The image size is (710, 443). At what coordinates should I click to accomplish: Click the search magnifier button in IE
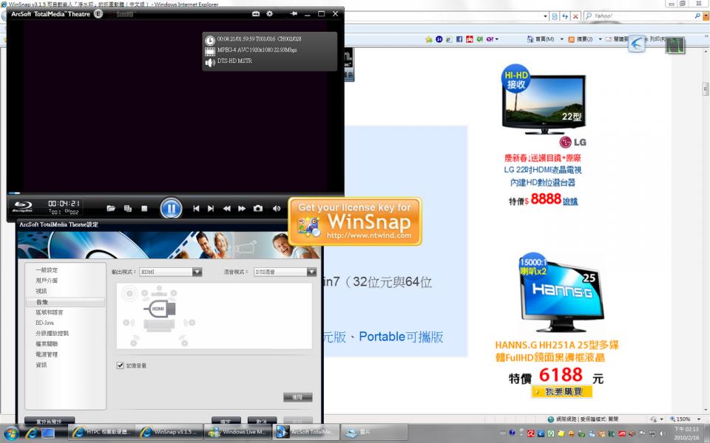[x=697, y=16]
